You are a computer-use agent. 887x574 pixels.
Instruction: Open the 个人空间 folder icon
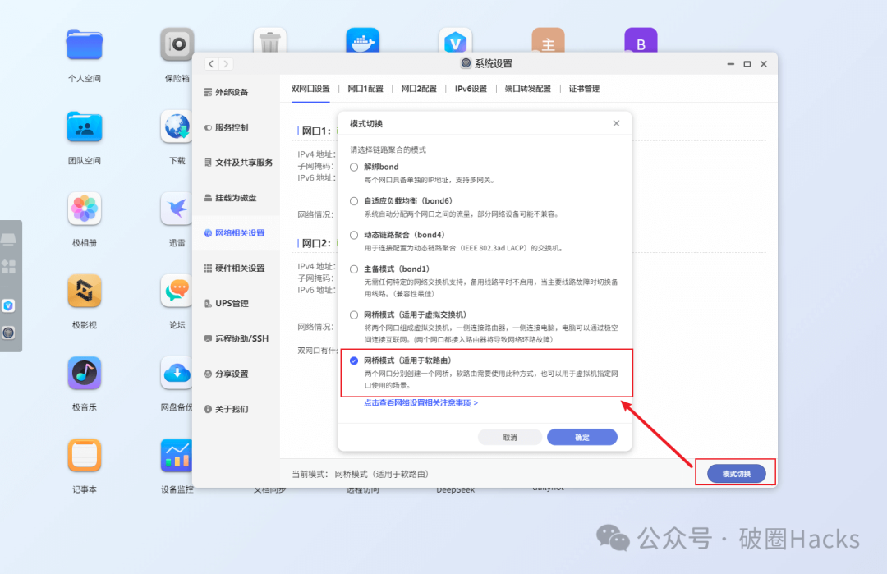click(85, 44)
